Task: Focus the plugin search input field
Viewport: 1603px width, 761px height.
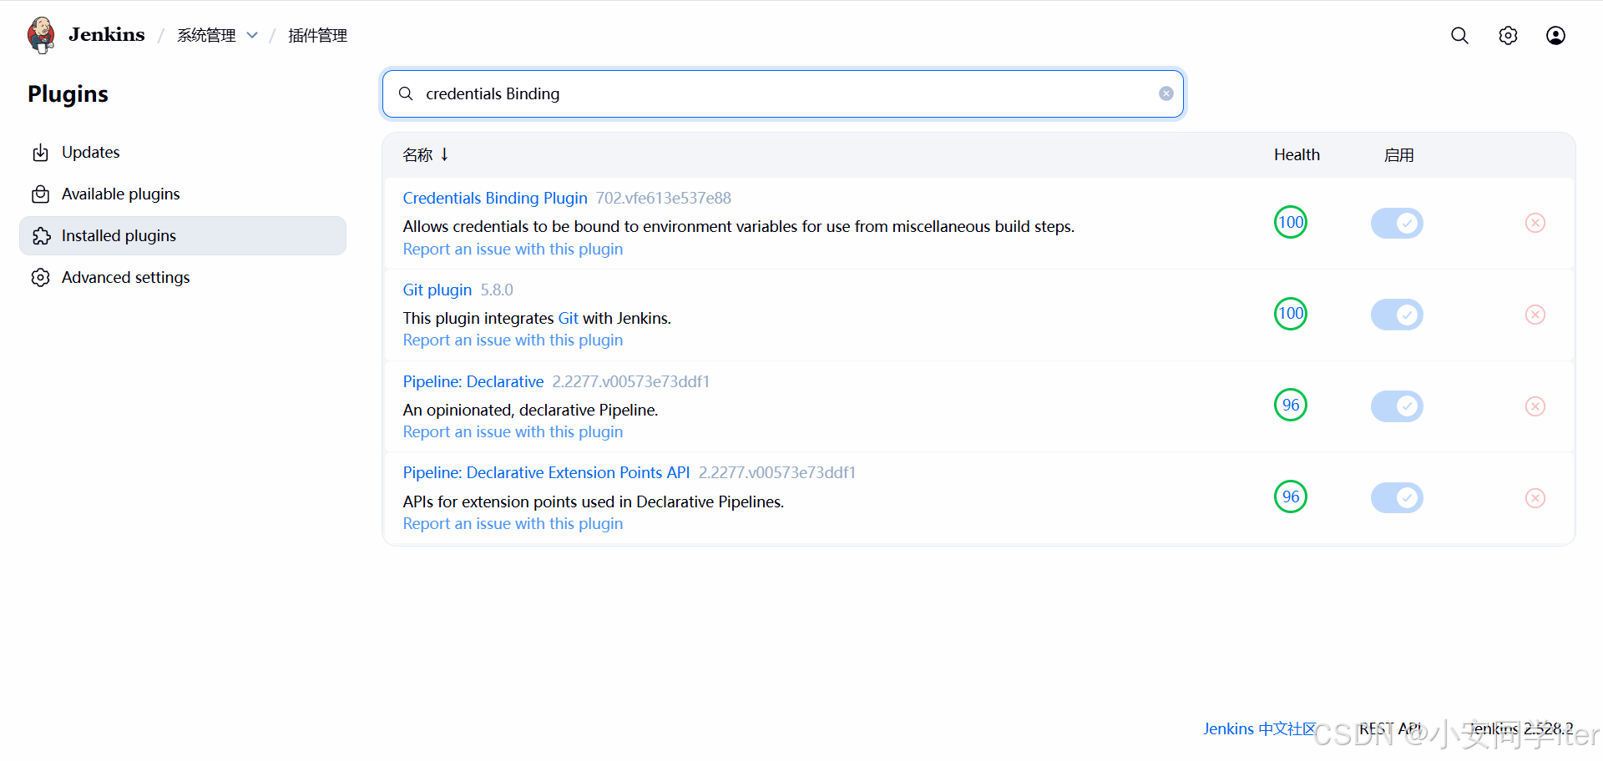Action: [x=783, y=93]
